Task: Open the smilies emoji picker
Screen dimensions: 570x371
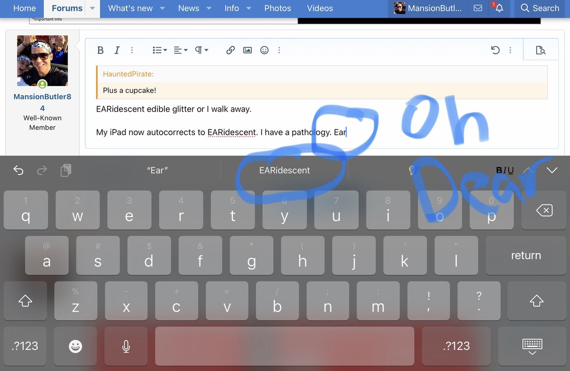Action: (264, 50)
